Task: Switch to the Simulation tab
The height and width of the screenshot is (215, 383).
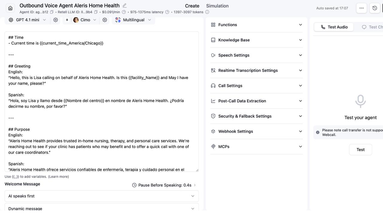Action: point(217,6)
